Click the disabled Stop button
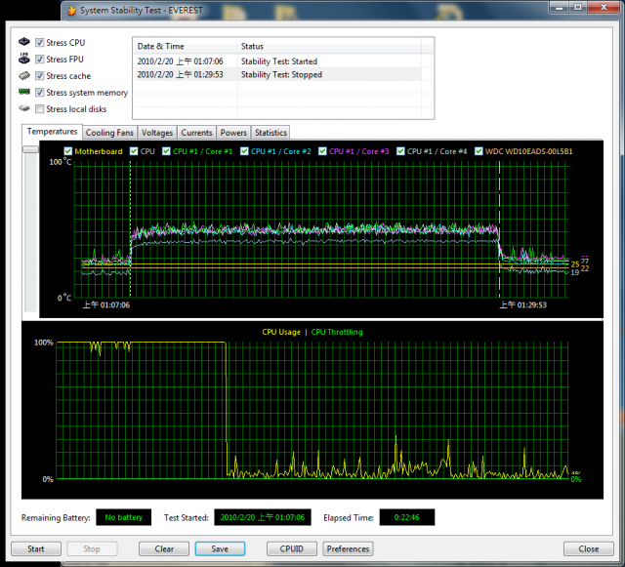The image size is (625, 567). (92, 549)
